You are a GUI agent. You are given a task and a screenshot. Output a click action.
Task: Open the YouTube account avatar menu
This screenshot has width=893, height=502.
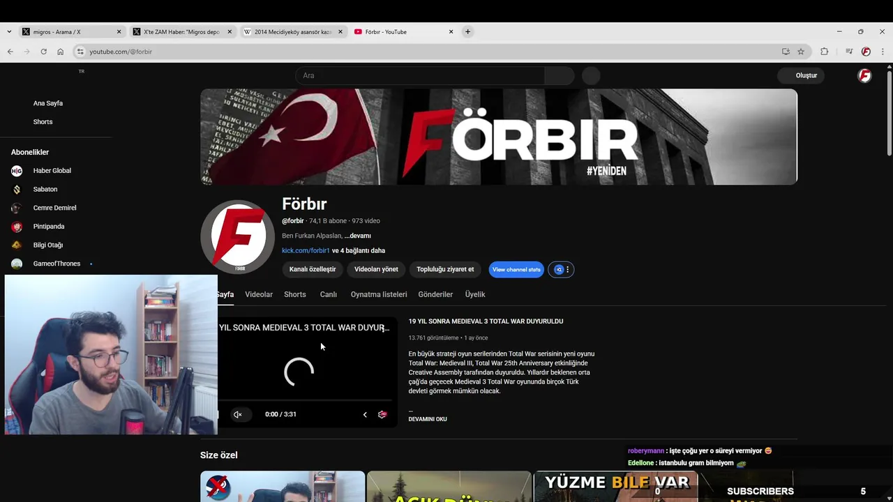(864, 75)
